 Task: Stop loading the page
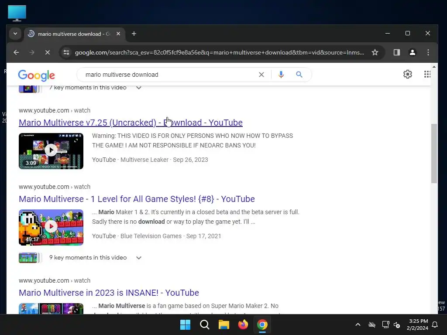point(48,52)
